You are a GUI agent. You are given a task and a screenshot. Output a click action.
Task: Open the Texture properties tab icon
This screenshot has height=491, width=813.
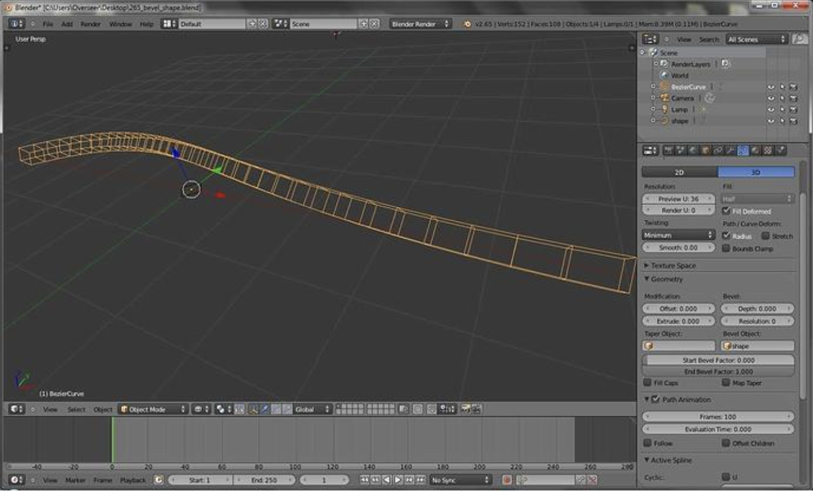(x=768, y=150)
